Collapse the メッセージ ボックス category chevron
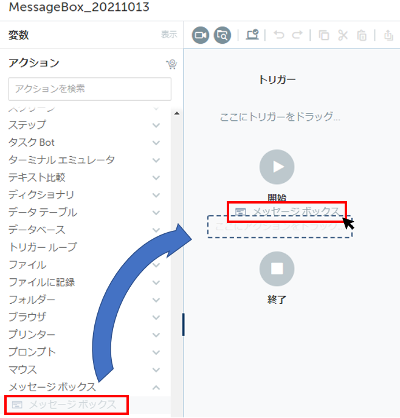This screenshot has width=400, height=418. click(x=156, y=388)
